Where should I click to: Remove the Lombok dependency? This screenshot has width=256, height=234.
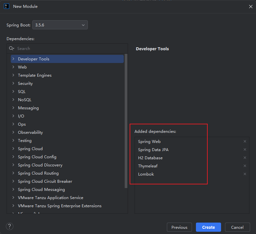(x=245, y=174)
